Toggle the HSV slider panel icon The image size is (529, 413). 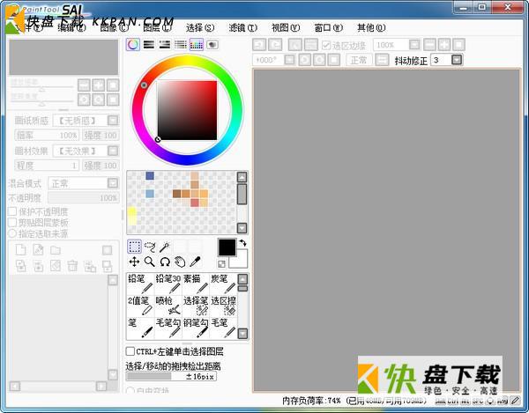(165, 44)
